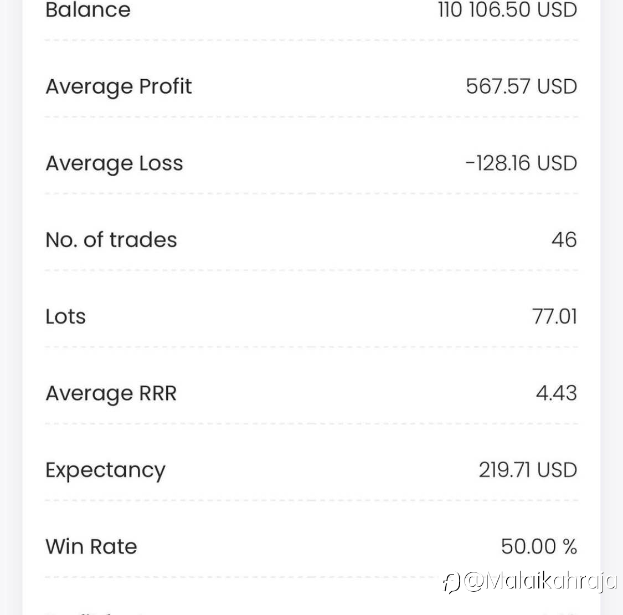Click the -128.16 USD average loss value

coord(521,163)
